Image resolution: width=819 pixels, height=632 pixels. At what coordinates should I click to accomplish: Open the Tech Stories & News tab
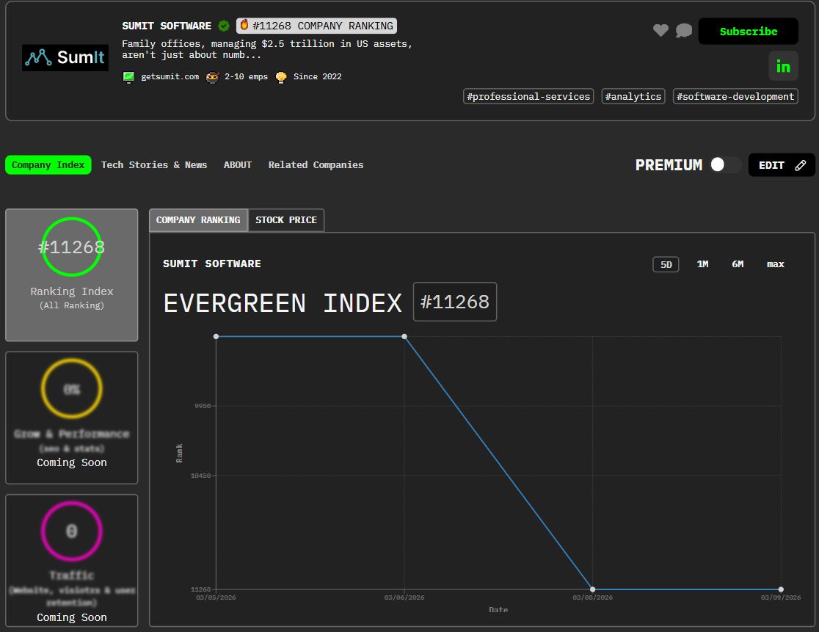(154, 165)
